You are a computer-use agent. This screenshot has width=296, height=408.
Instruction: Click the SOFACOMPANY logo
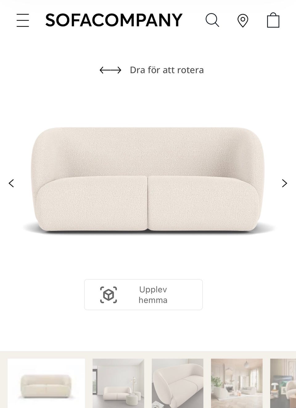pyautogui.click(x=114, y=20)
